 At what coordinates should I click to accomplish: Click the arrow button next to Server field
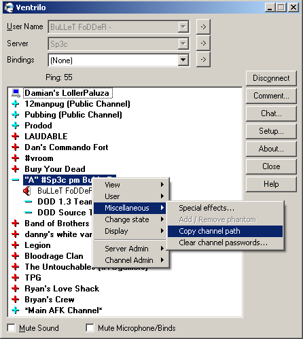click(x=203, y=43)
